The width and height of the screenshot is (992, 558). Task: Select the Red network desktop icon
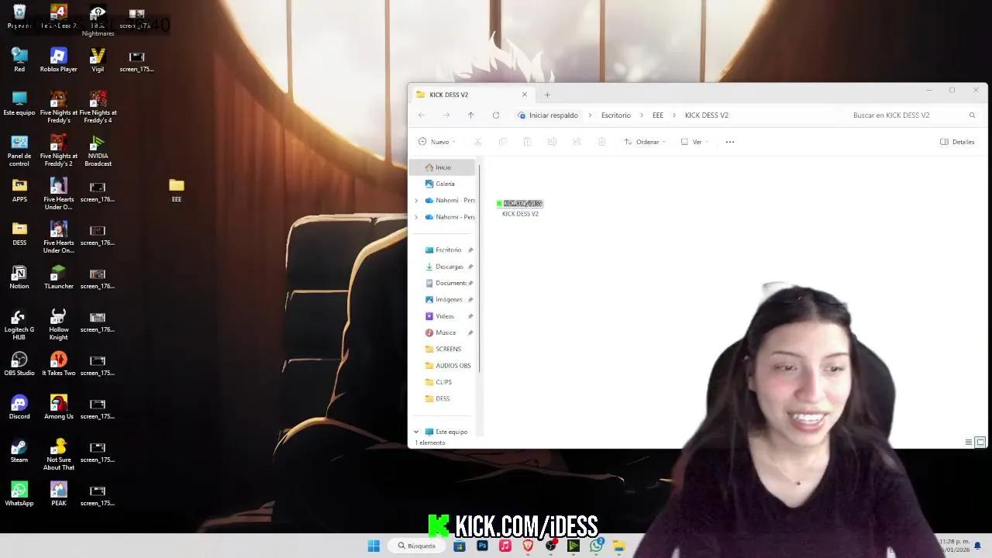[19, 60]
